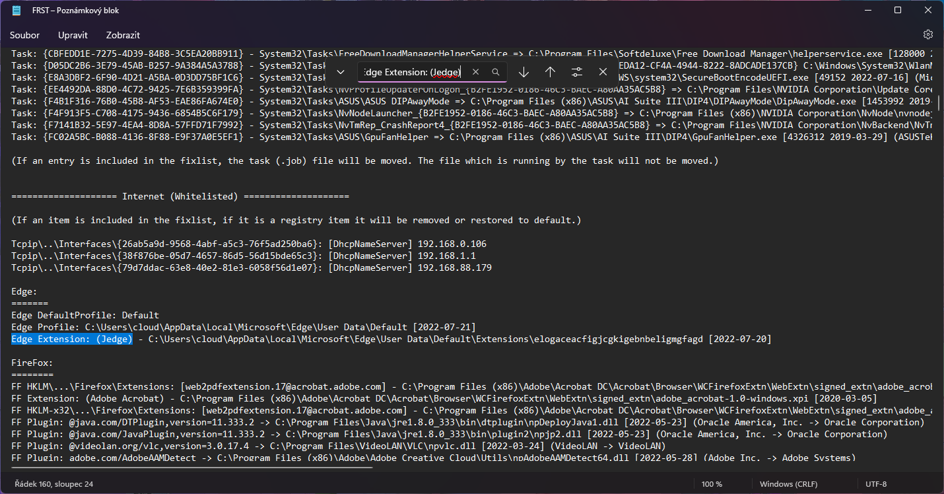Click the 100 % zoom indicator
944x494 pixels.
click(x=711, y=484)
